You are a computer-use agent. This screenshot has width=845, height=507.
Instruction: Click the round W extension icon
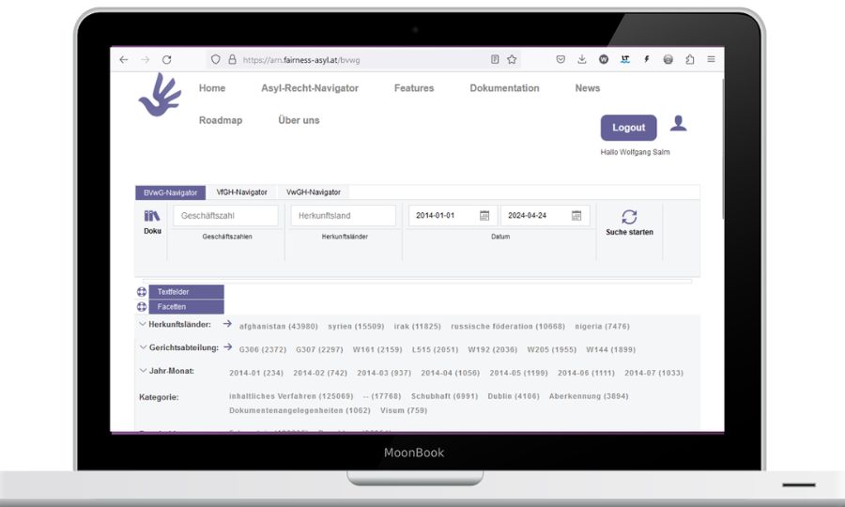(x=604, y=59)
